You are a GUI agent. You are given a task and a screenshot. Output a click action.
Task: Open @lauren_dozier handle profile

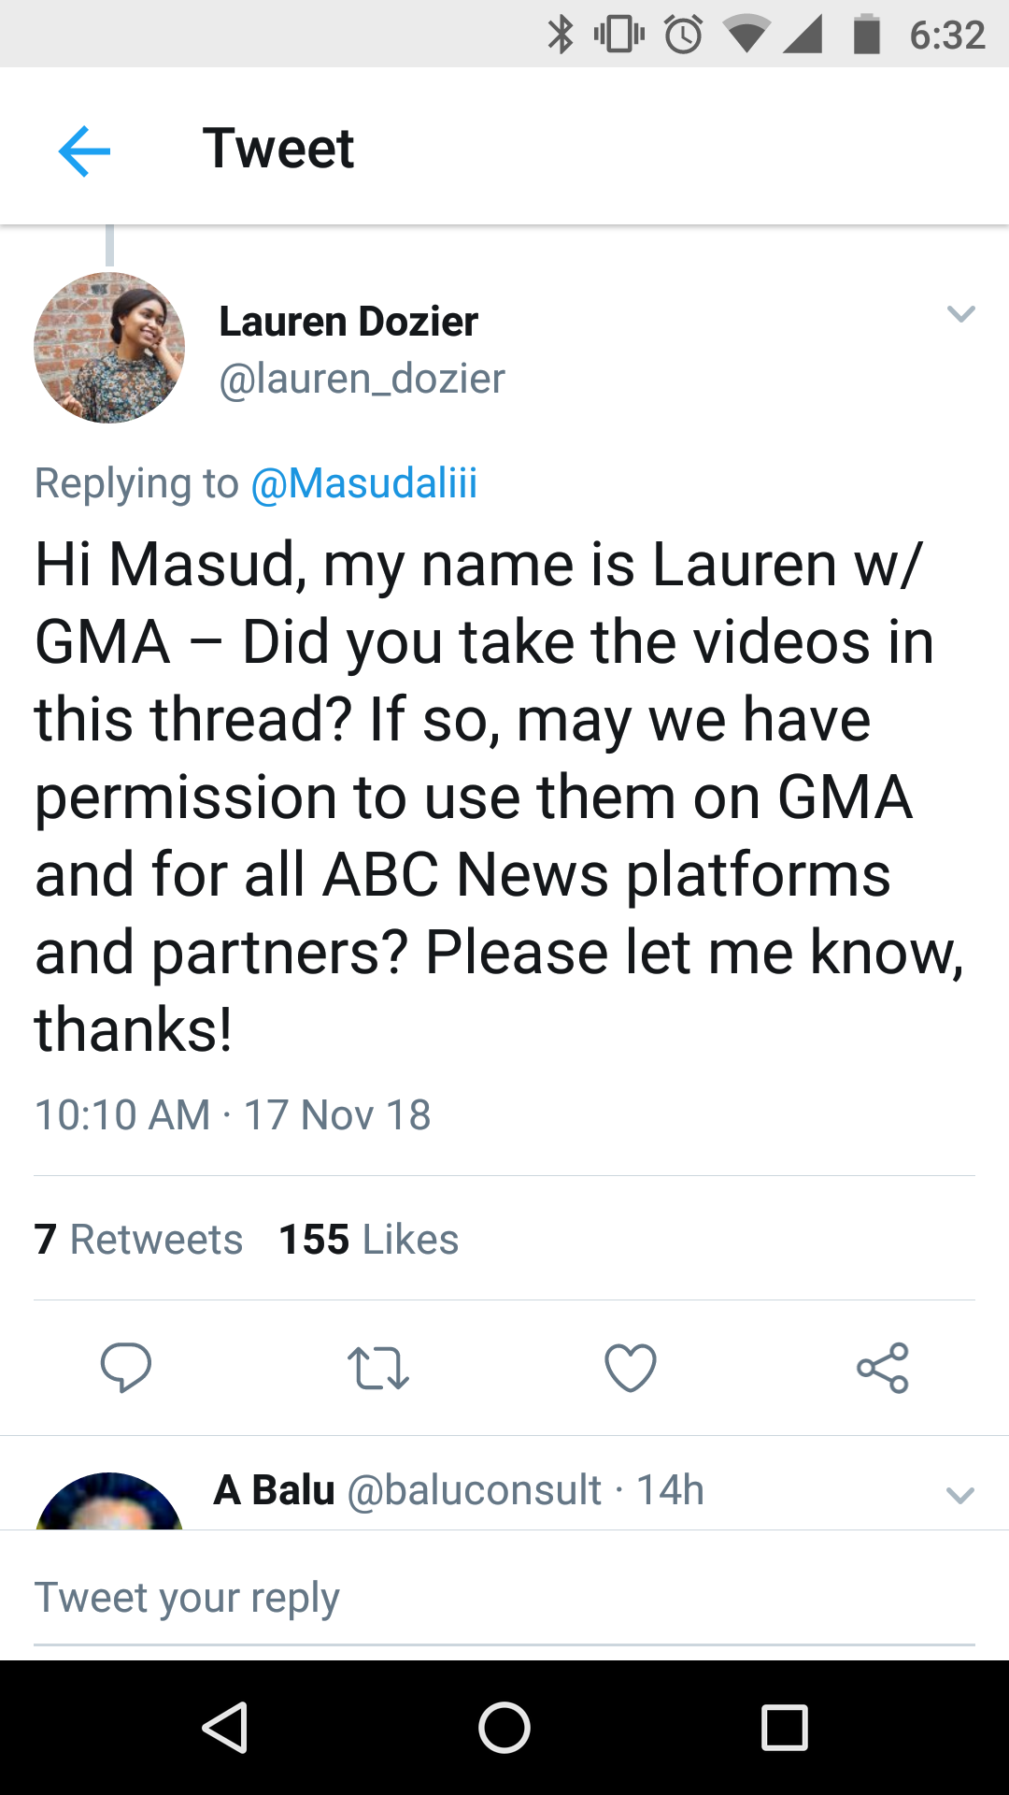tap(362, 379)
